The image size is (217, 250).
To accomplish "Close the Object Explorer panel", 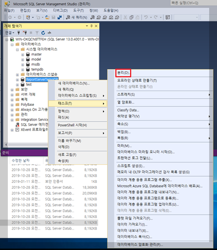I will [x=96, y=26].
